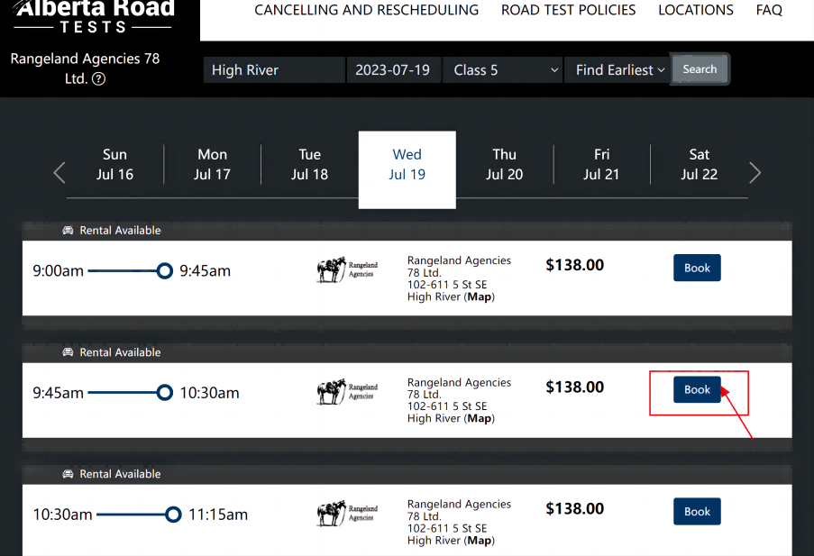Click Rangeland Agencies logo in 9:45am slot
The image size is (814, 556).
pos(347,391)
